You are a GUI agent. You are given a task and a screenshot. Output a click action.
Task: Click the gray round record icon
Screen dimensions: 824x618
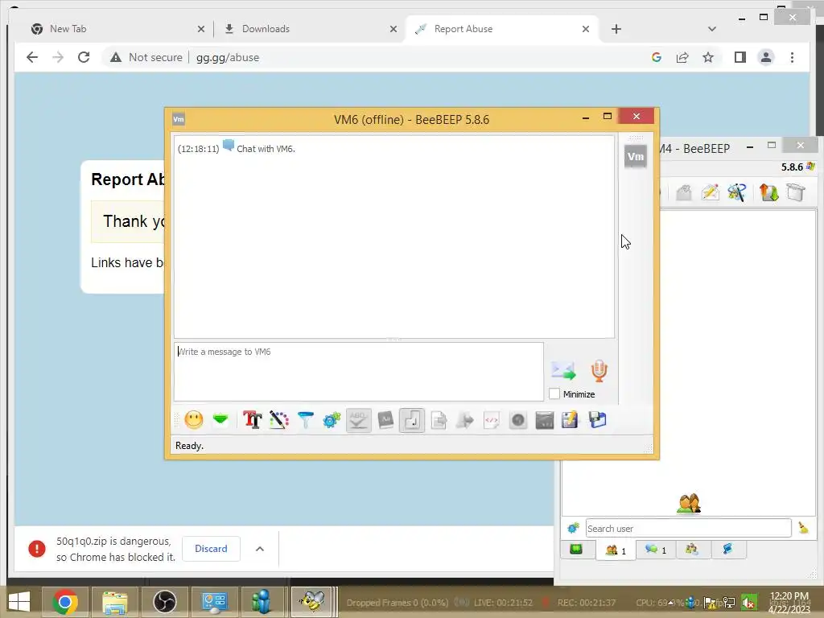pos(518,420)
